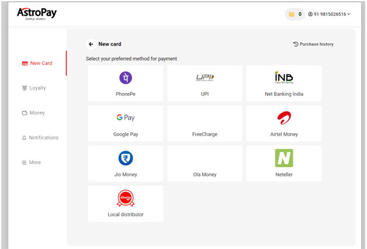This screenshot has height=249, width=367.
Task: Click the PhonePe logo icon
Action: pos(126,78)
